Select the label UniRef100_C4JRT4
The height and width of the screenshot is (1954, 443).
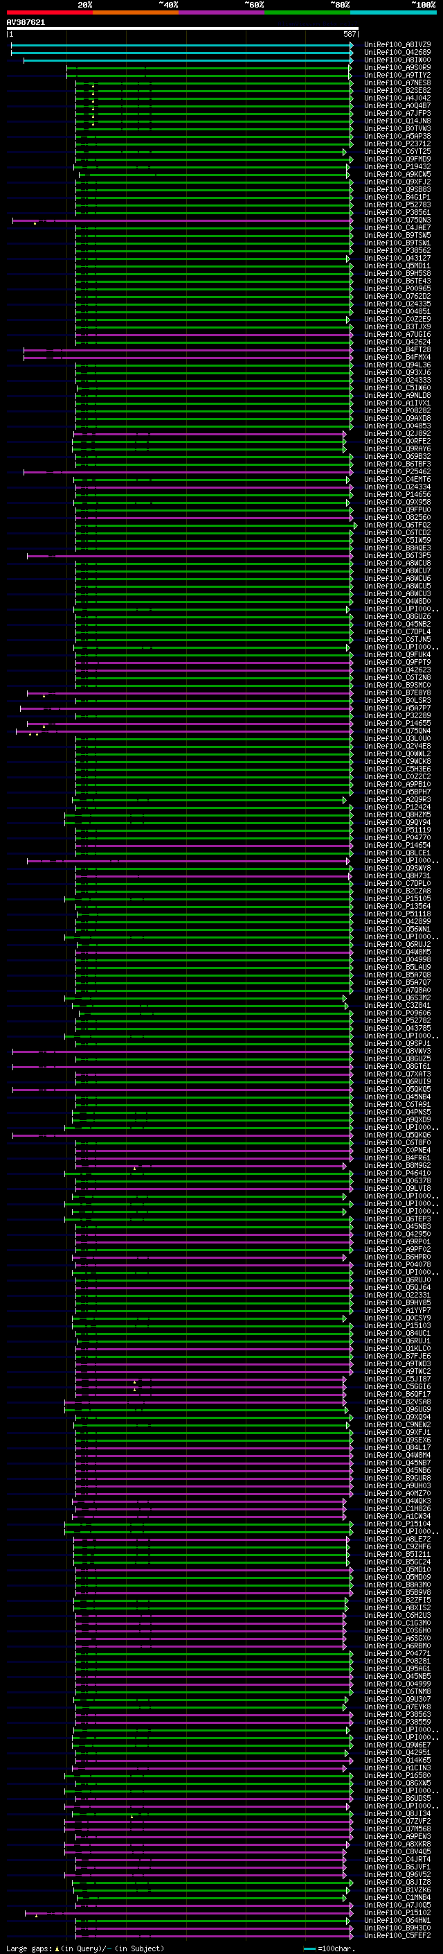point(397,1859)
